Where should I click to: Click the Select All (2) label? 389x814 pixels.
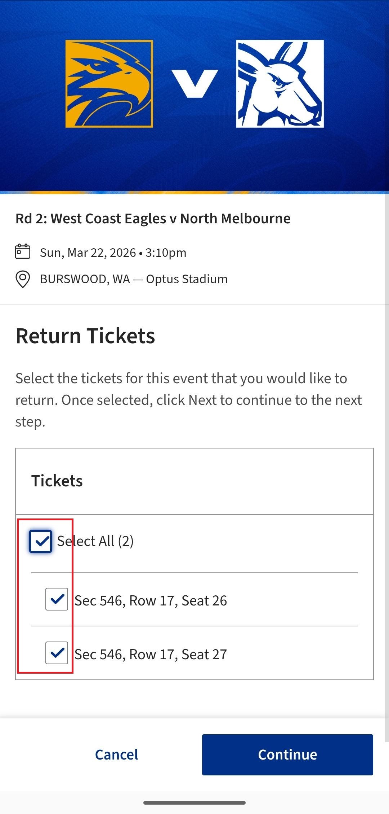pos(95,541)
